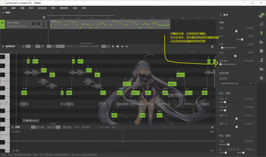
Task: Open the 播放控制 menu
Action: [x=64, y=8]
